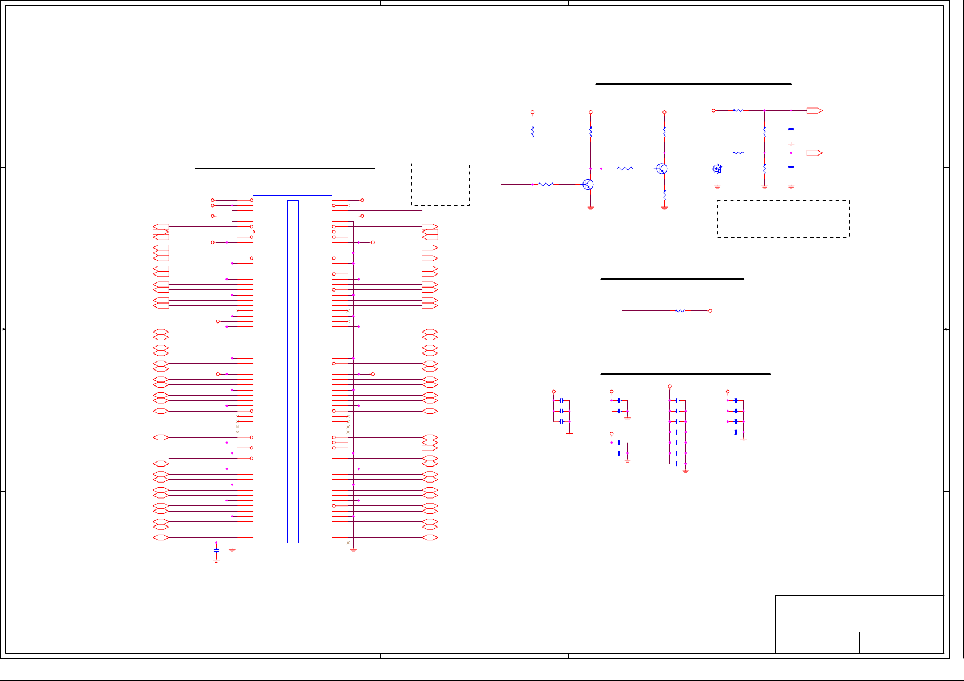Click the horizontal resistor between the two transistors

click(625, 169)
